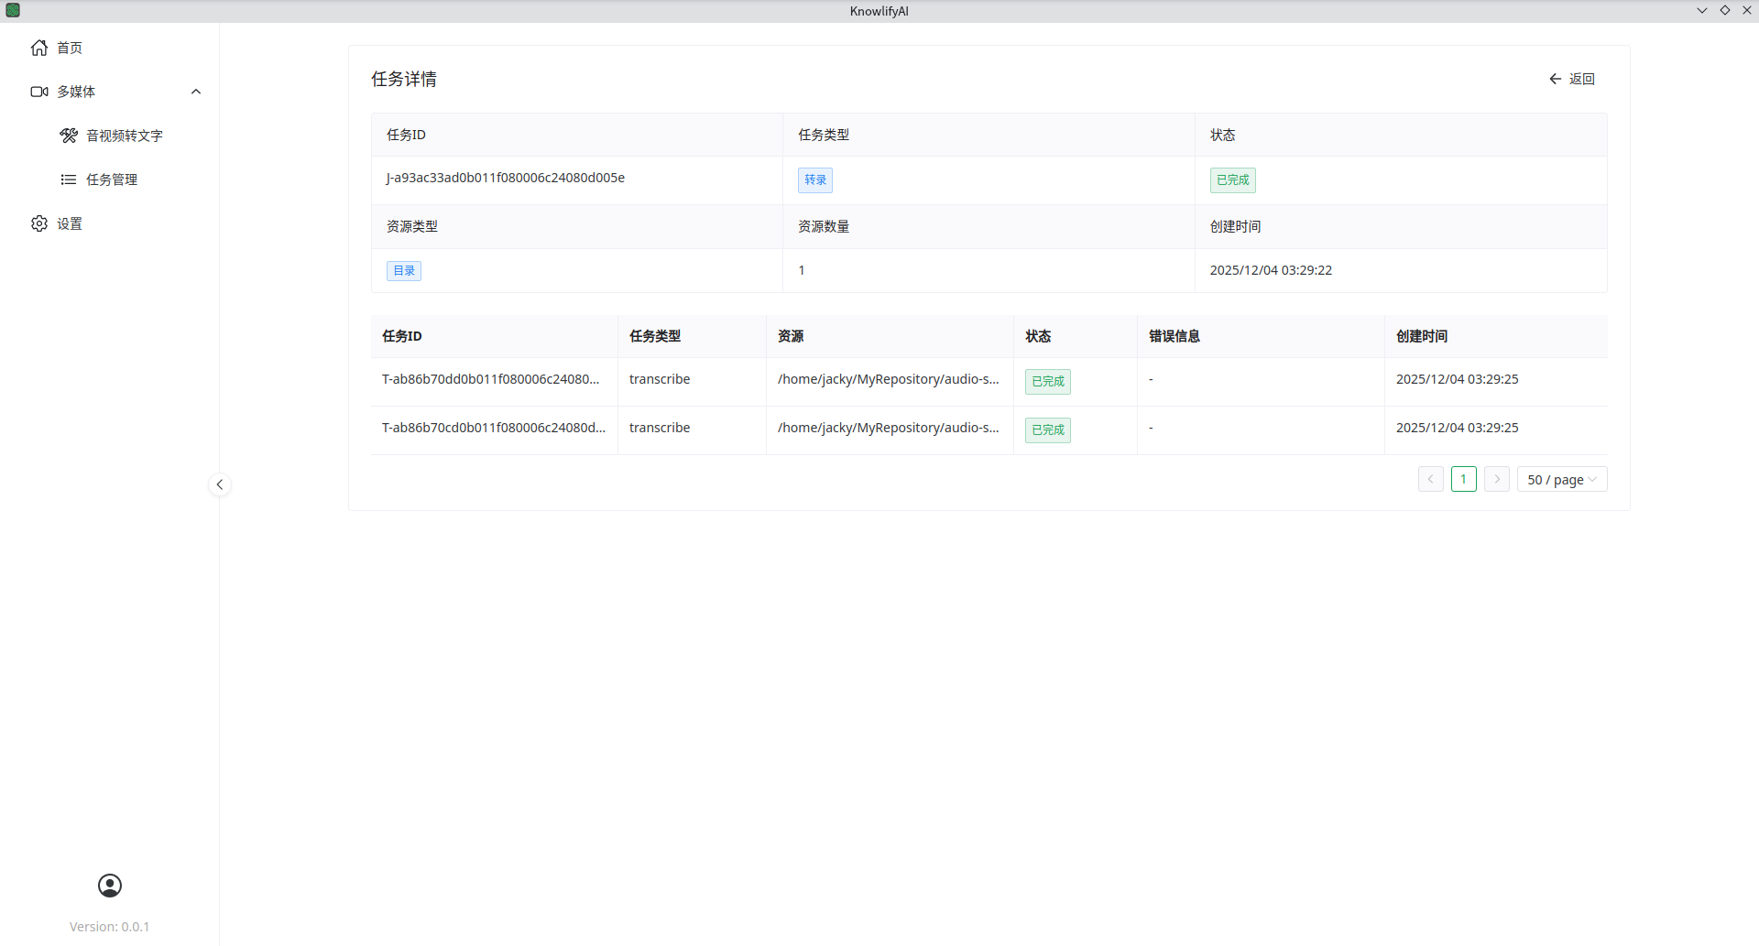
Task: Open the 50 / page dropdown
Action: (1561, 480)
